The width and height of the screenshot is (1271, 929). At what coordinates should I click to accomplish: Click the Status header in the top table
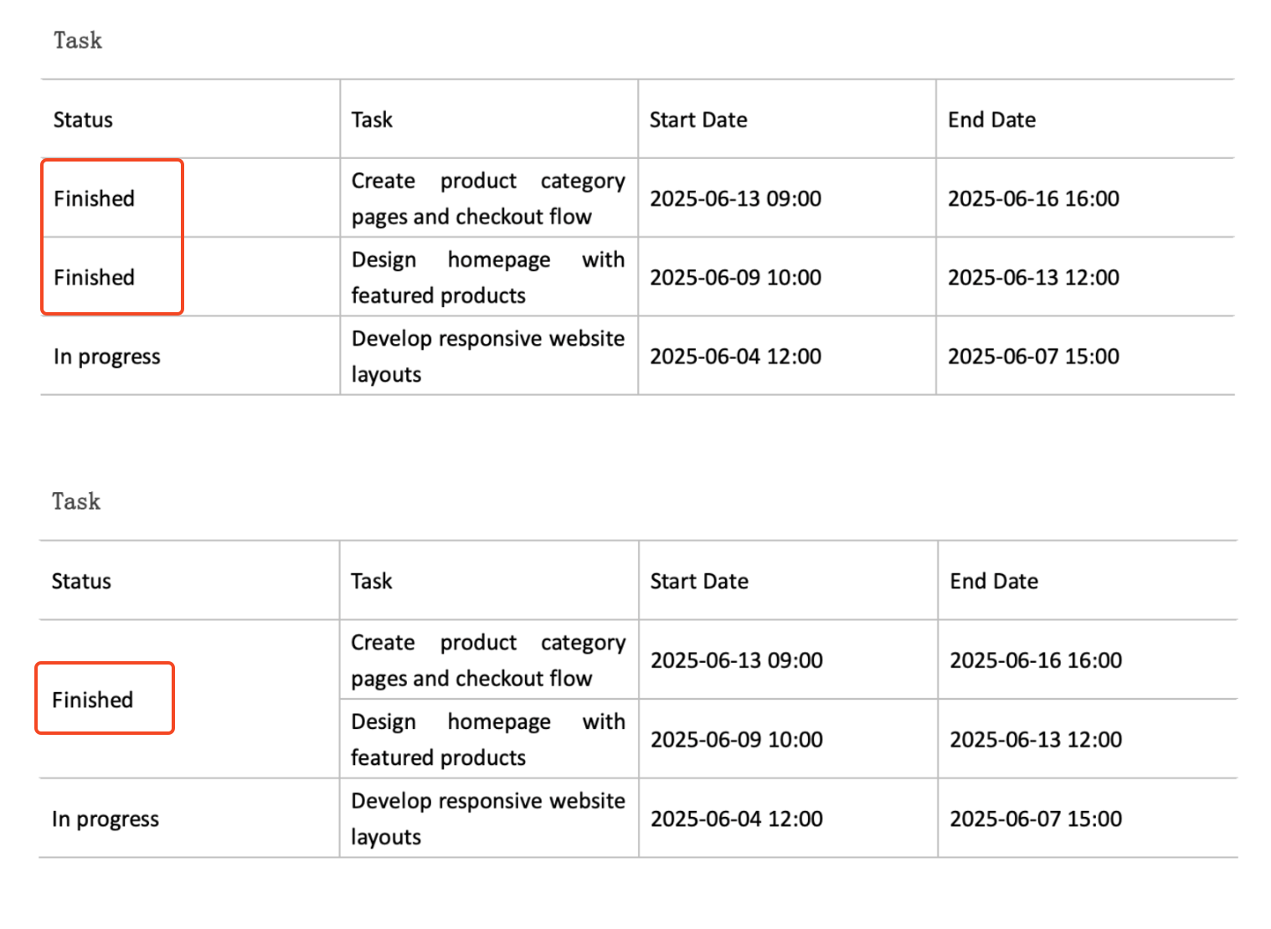[83, 120]
